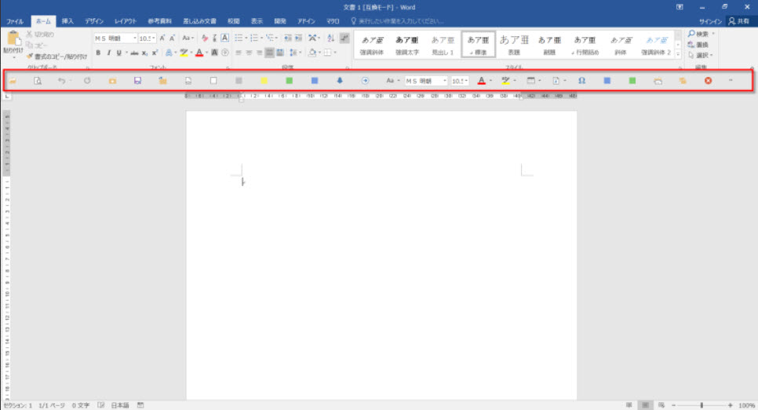758x410 pixels.
Task: Click the Format Painter (書式のコピー/貼り付け) icon
Action: tap(30, 56)
